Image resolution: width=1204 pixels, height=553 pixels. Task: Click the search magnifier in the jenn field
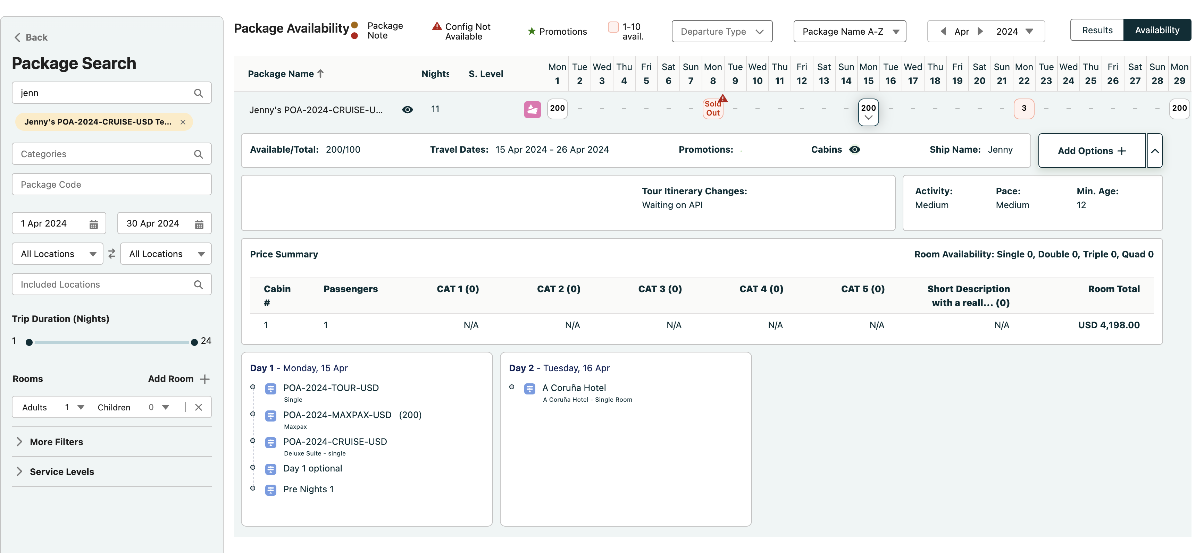199,93
